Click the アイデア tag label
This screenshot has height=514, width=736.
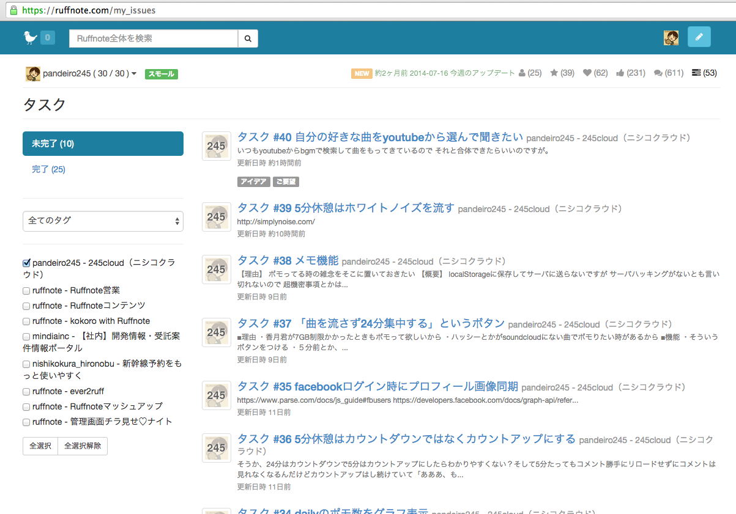coord(253,182)
